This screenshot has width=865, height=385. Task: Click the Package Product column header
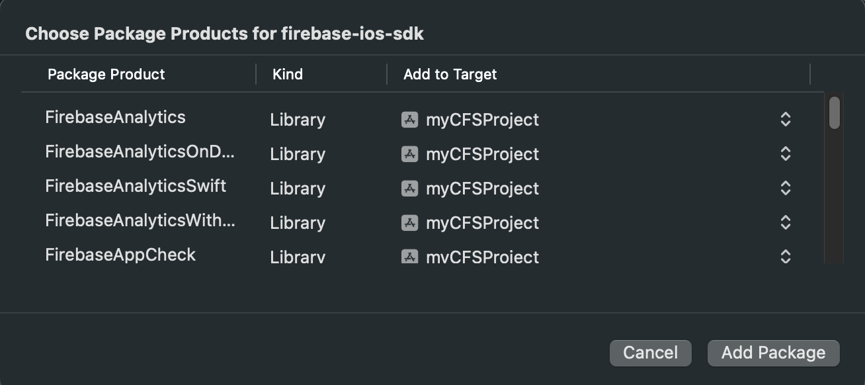click(106, 74)
